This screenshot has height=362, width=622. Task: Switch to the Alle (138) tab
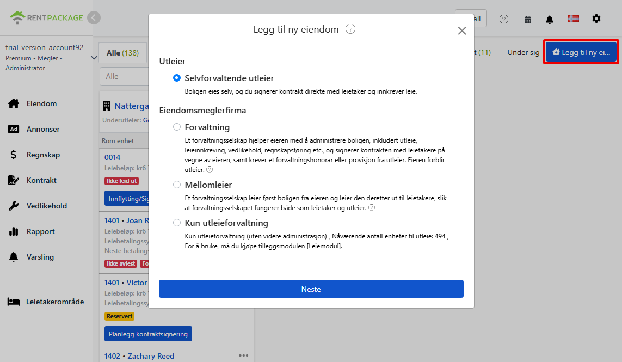click(x=122, y=53)
